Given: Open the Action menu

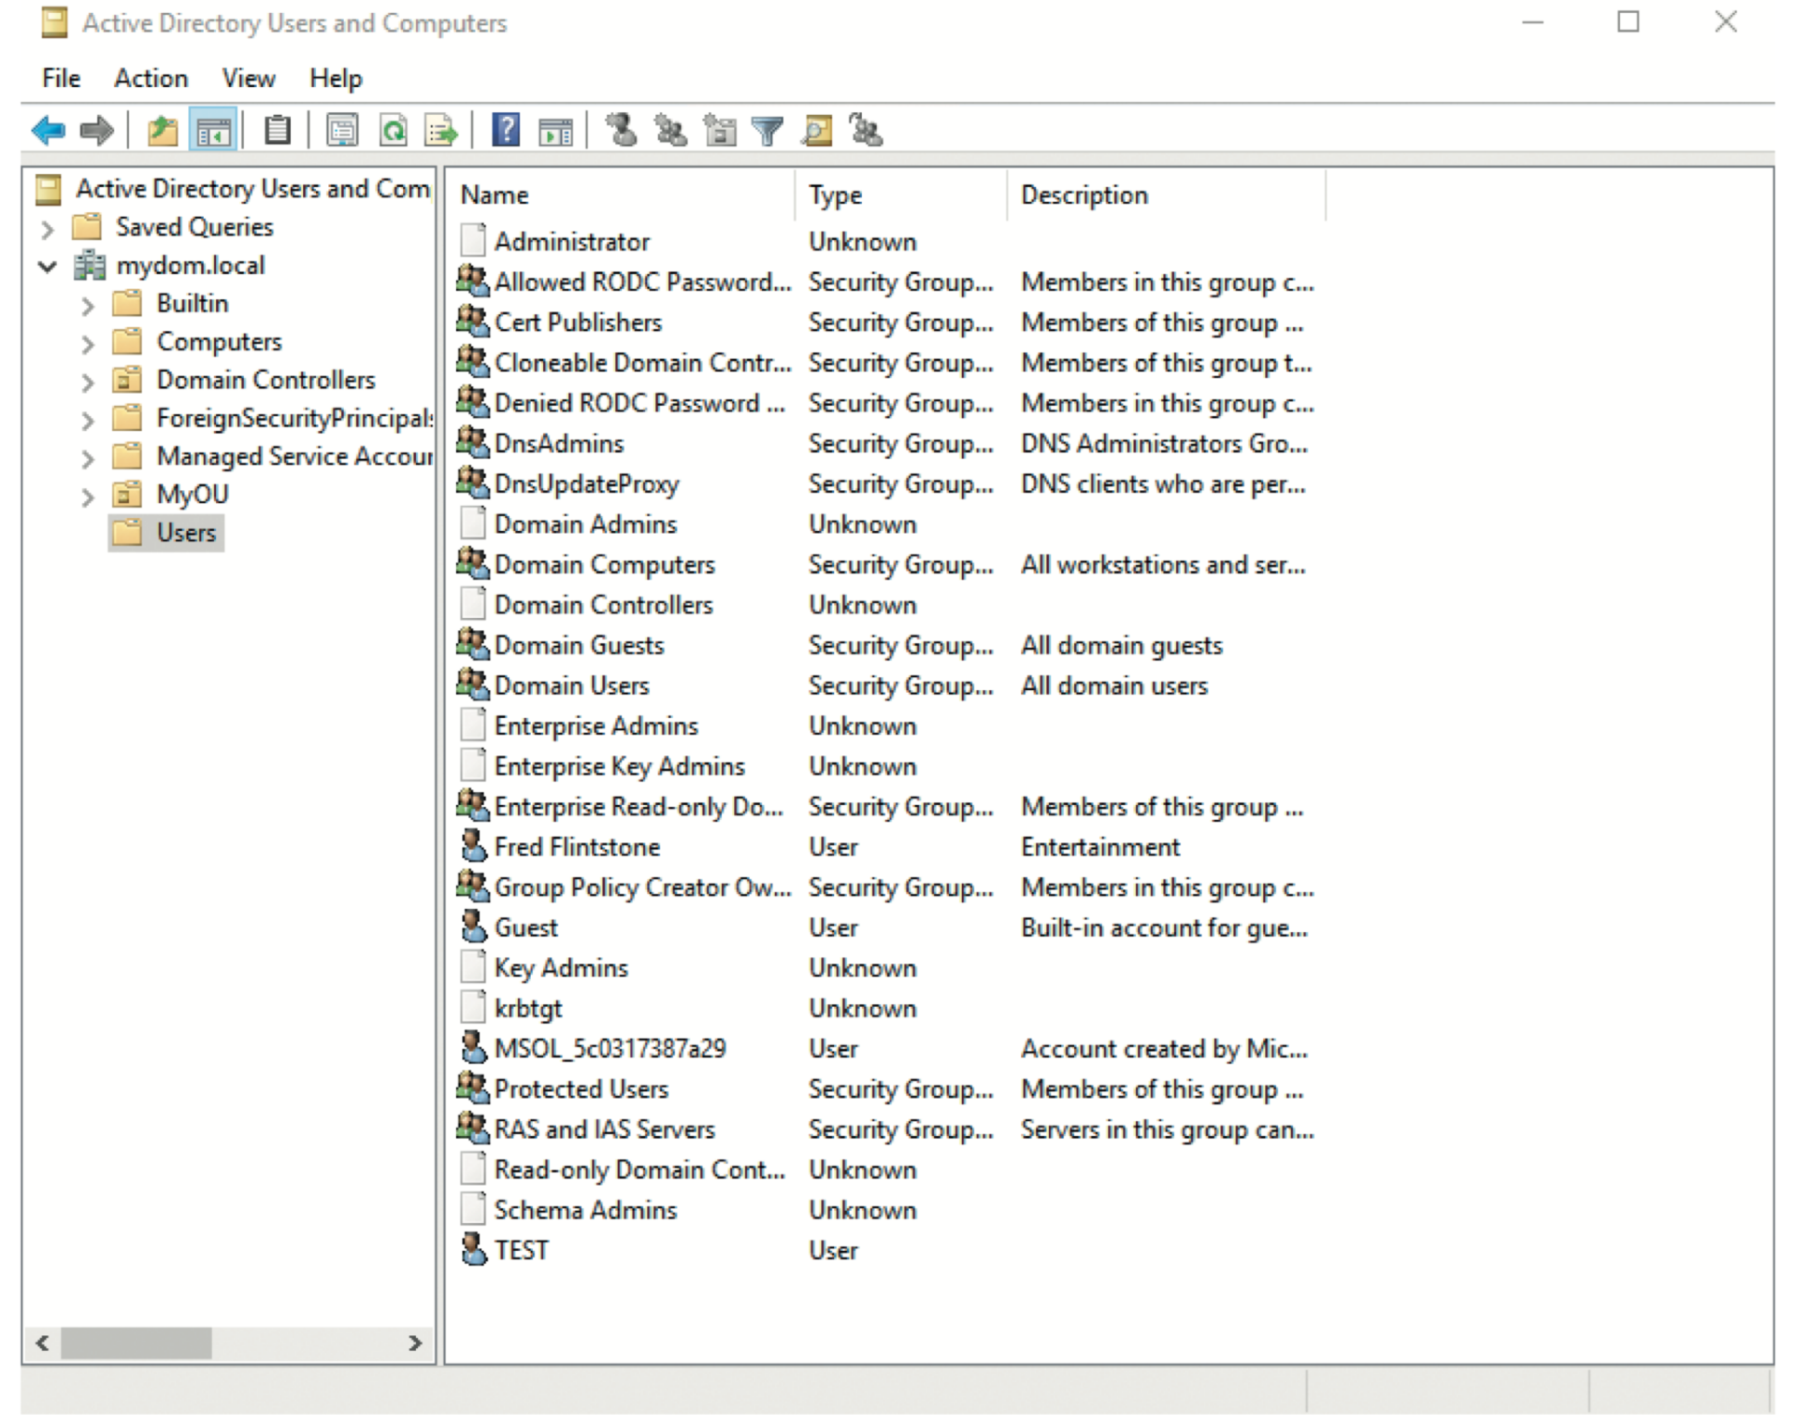Looking at the screenshot, I should coord(151,79).
